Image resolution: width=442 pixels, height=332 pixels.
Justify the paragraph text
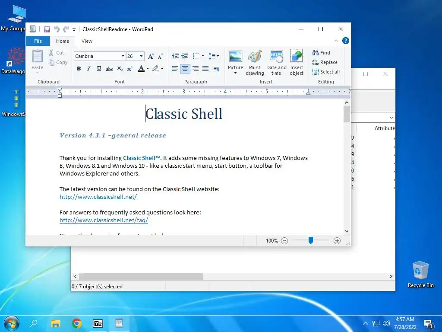pos(205,69)
